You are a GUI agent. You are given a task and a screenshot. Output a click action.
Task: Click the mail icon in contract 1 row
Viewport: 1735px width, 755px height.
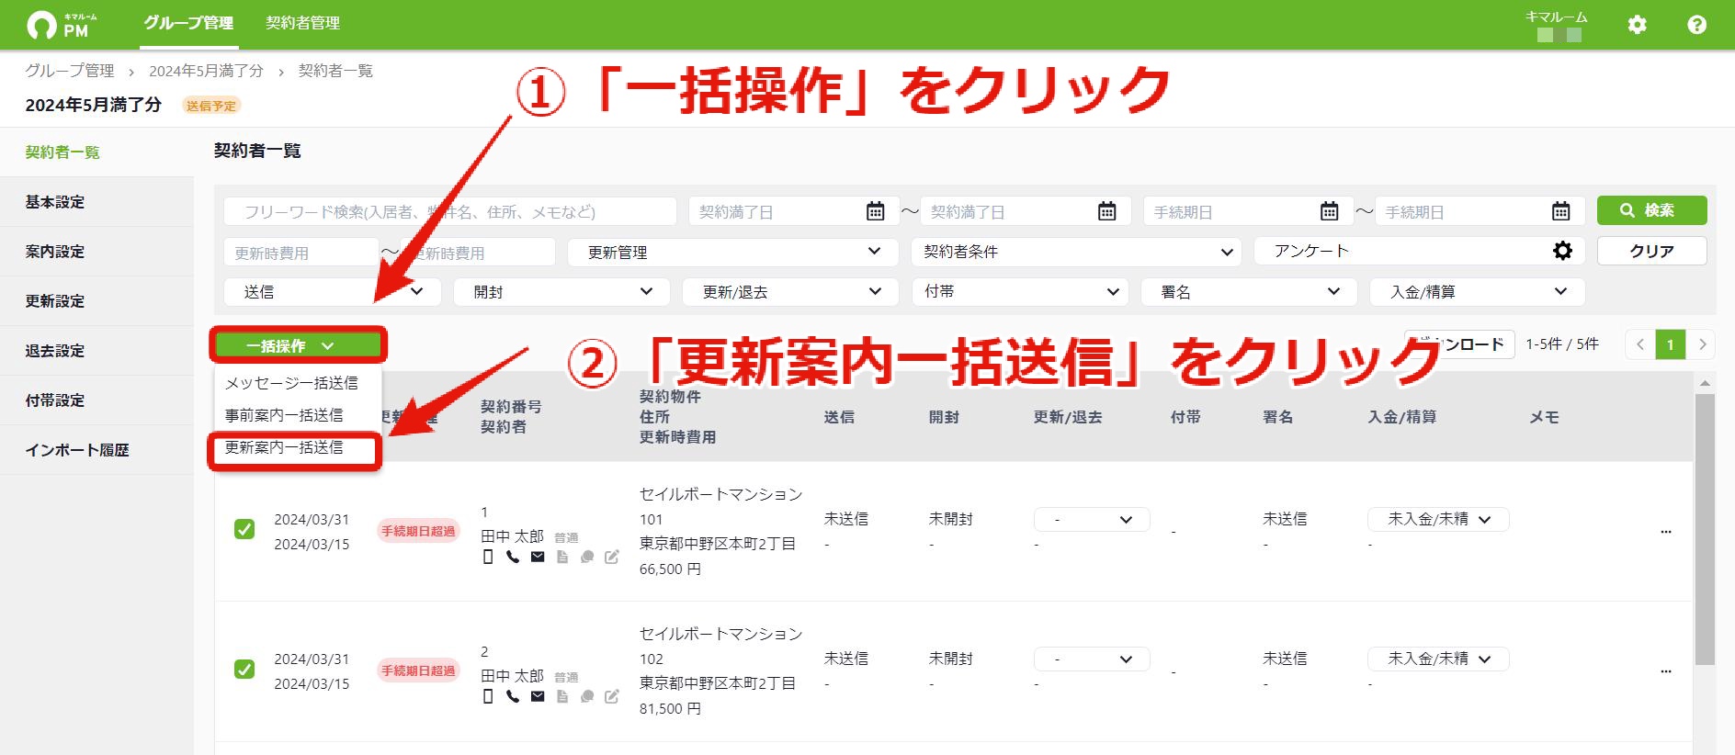(x=538, y=557)
